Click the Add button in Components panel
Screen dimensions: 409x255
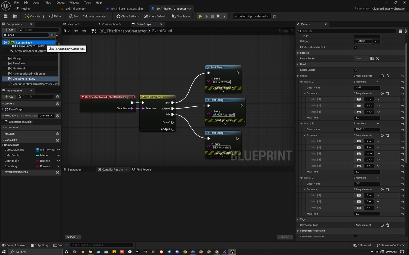coord(9,30)
